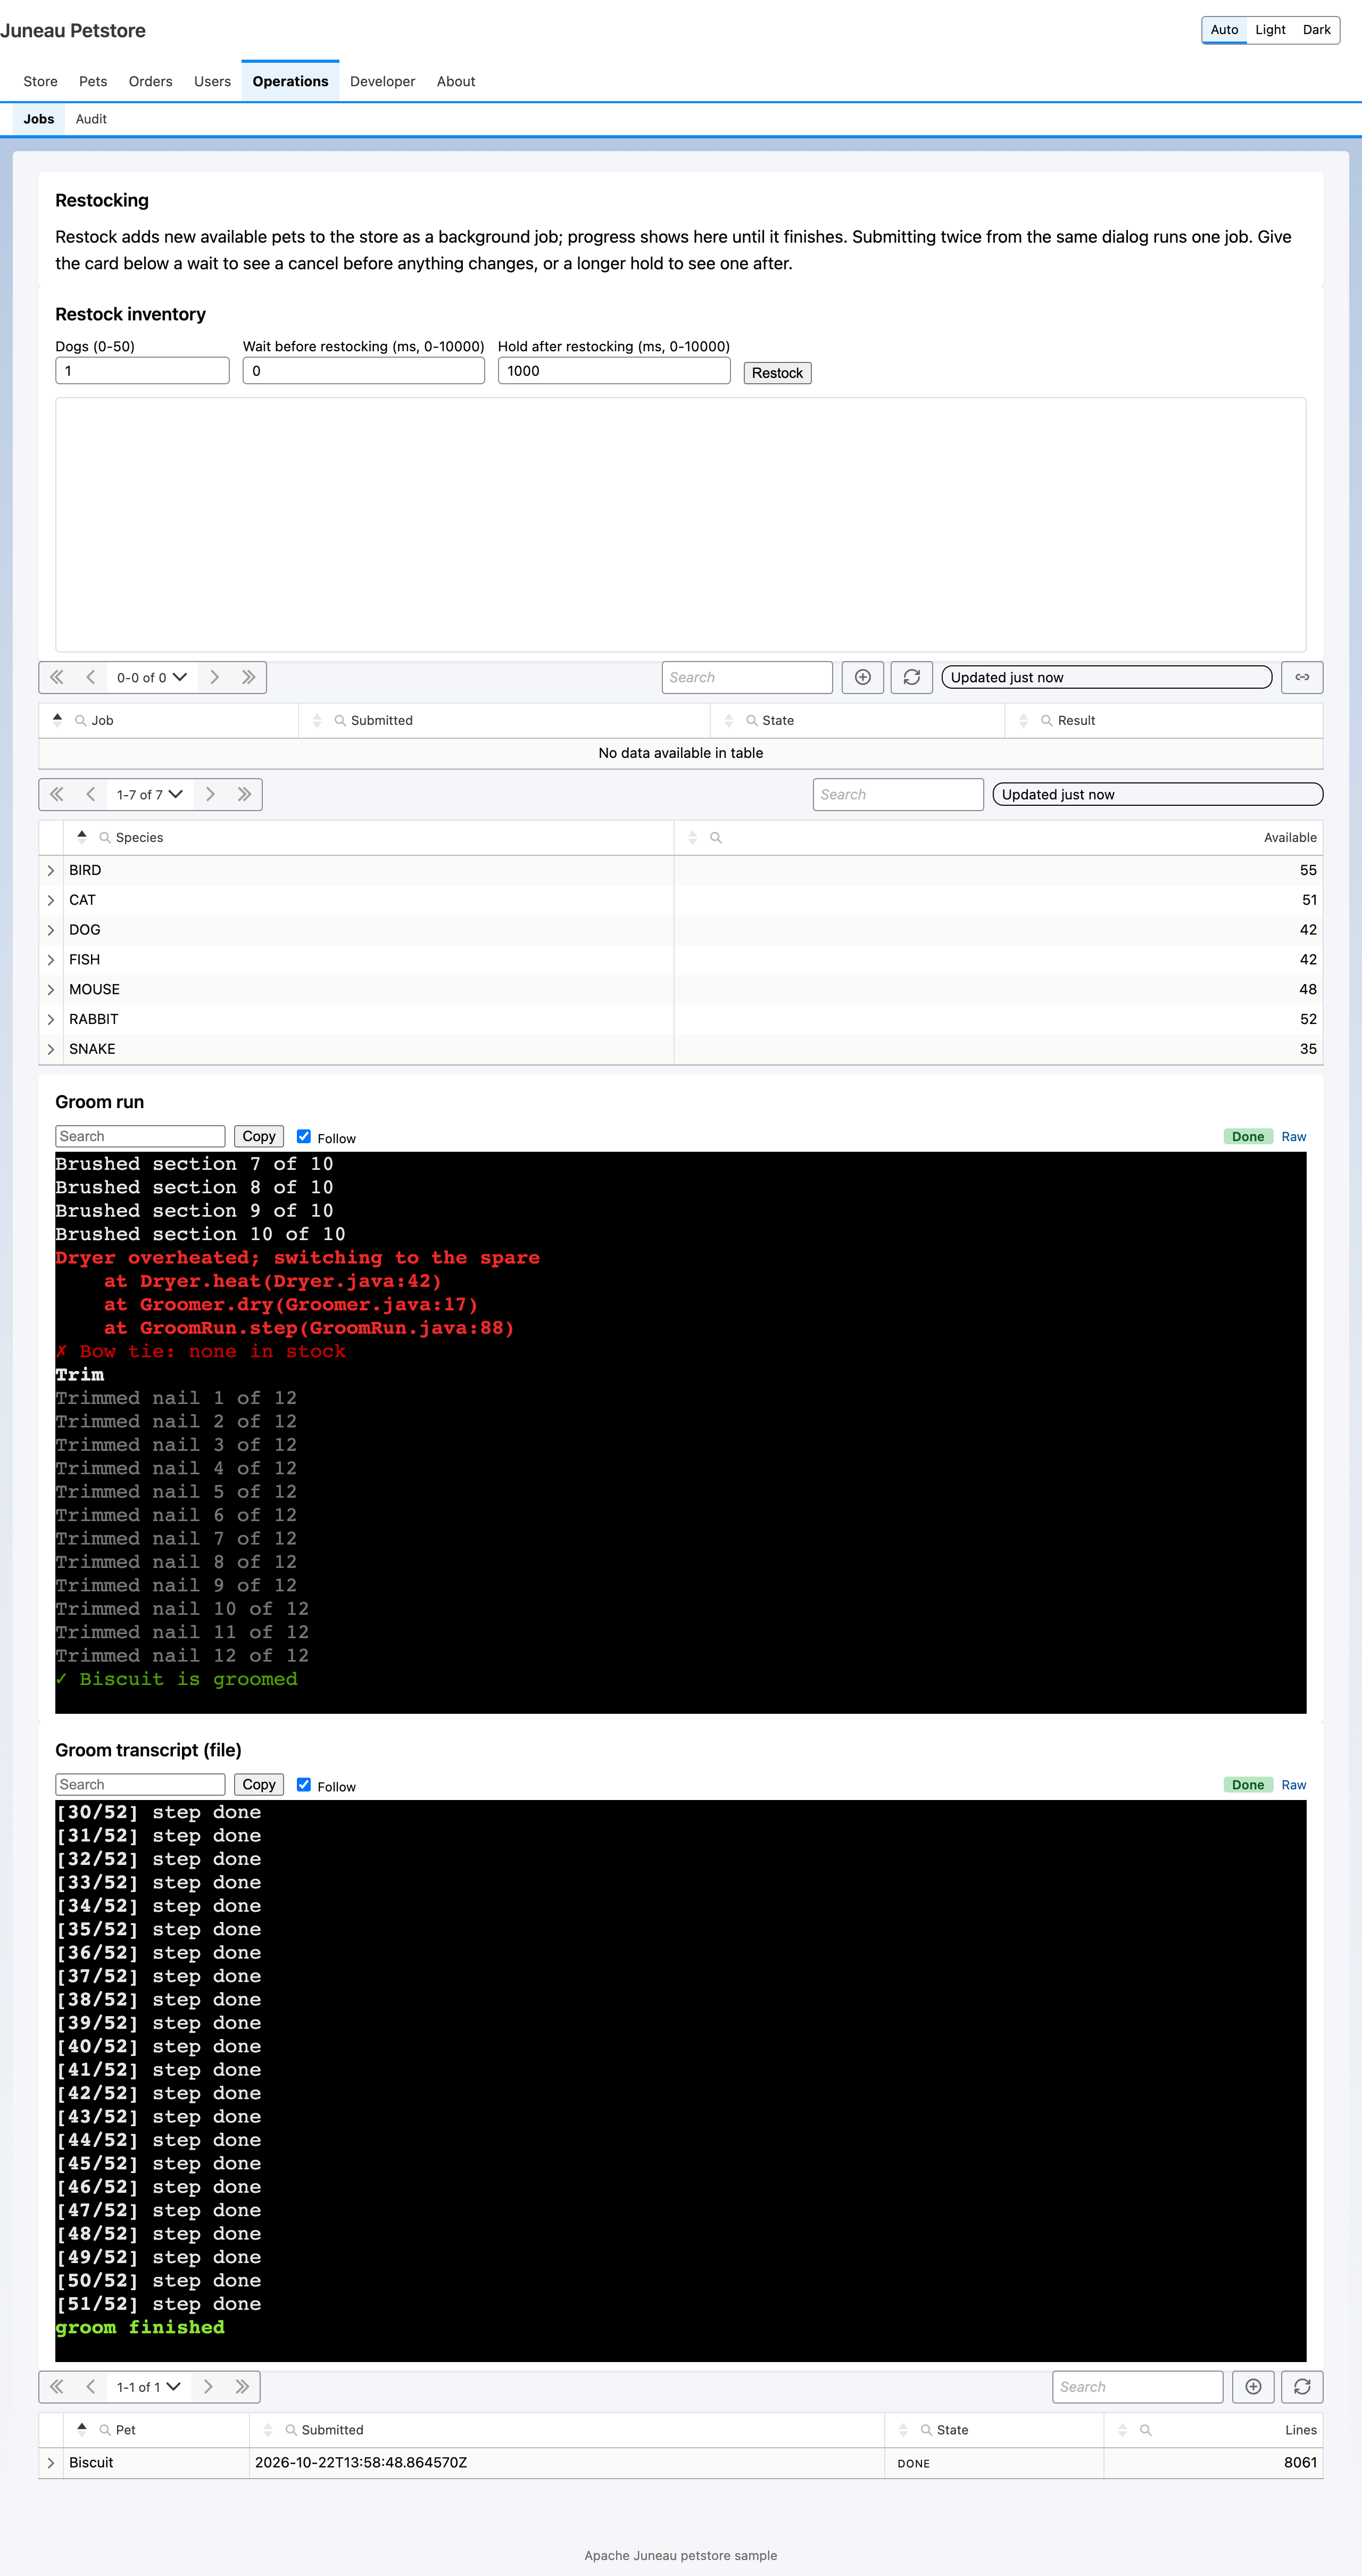This screenshot has width=1362, height=2576.
Task: Go to previous page in jobs table pager
Action: (x=91, y=677)
